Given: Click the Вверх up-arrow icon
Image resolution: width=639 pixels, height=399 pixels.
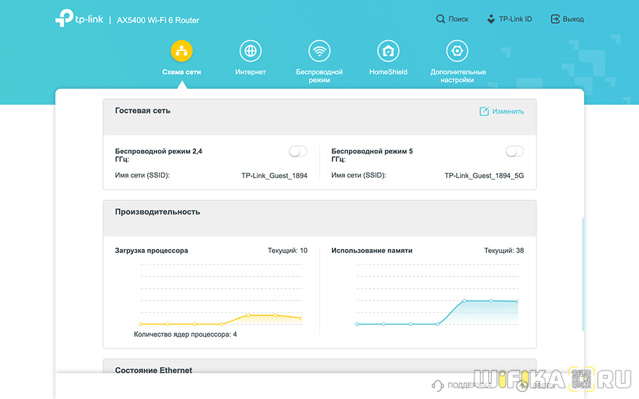Looking at the screenshot, I should point(524,385).
